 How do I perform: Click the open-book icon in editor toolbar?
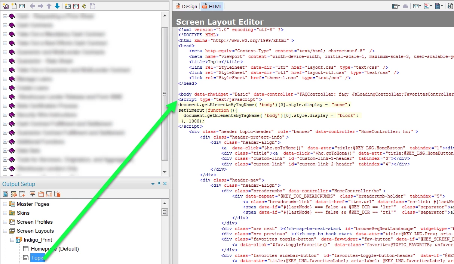coord(416,6)
